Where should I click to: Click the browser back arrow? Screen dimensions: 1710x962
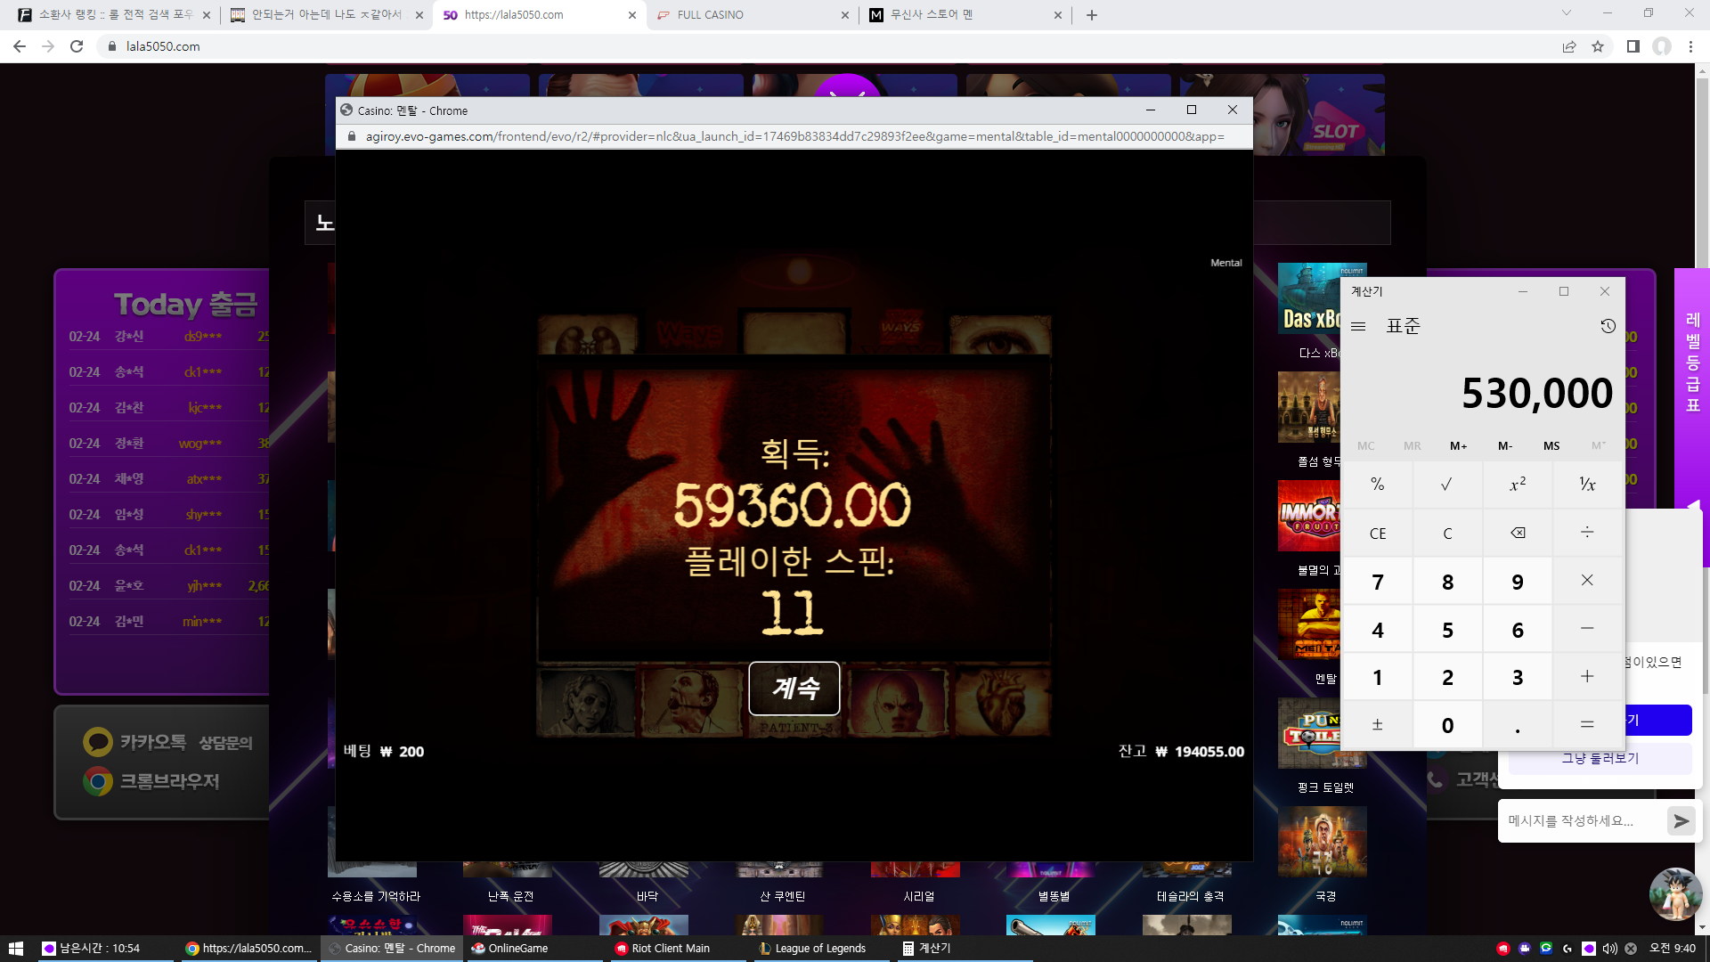click(x=20, y=46)
